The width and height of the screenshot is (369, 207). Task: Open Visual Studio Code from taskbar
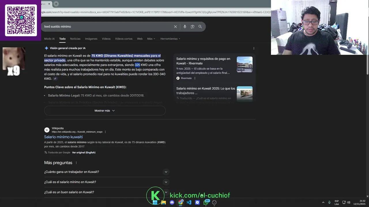[x=189, y=202]
